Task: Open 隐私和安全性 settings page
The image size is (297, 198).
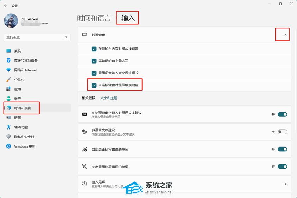Action: click(37, 137)
